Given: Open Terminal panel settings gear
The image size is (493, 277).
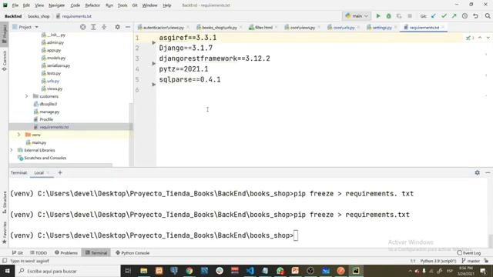Looking at the screenshot, I should click(478, 172).
